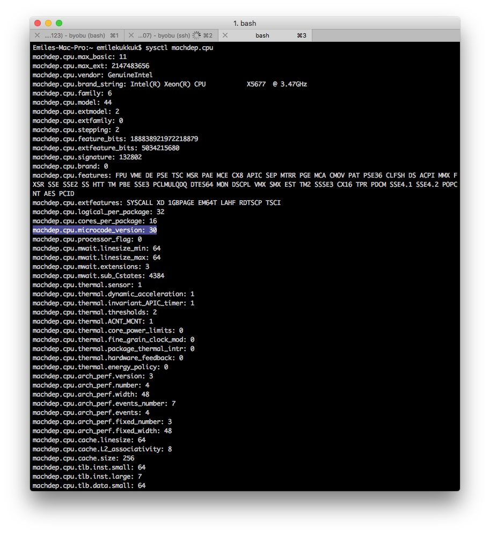This screenshot has height=534, width=490.
Task: Click the 'NT AES PCID' line
Action: point(54,194)
